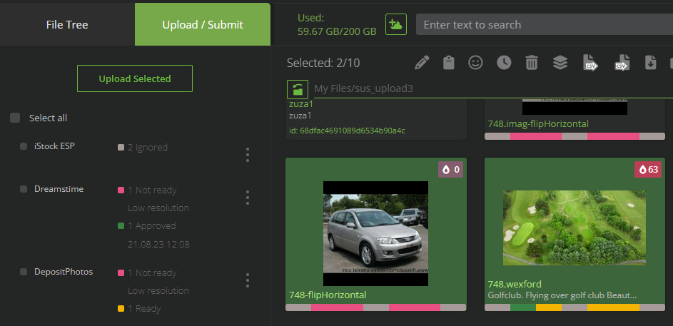Click the clipboard paste icon
The height and width of the screenshot is (326, 673).
[448, 63]
